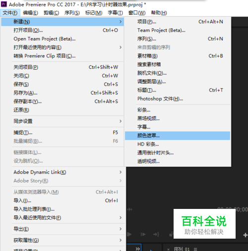Click the step forward playback icon
Image resolution: width=248 pixels, height=251 pixels.
(x=143, y=234)
